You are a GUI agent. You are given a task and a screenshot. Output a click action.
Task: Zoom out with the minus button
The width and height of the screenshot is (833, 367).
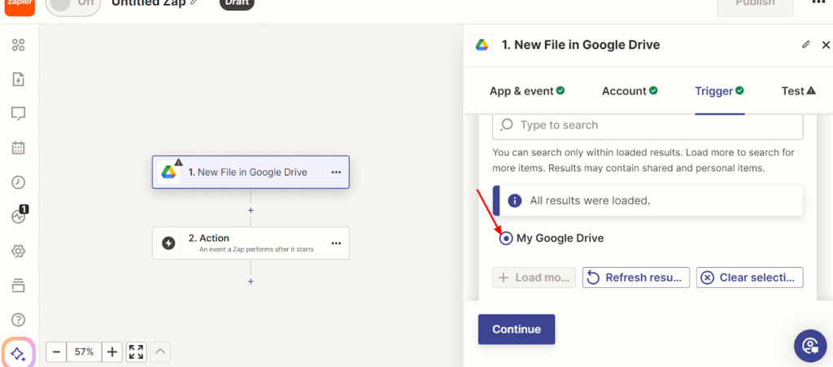coord(56,352)
